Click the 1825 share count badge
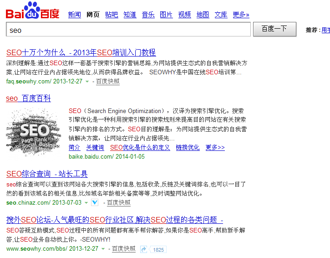Screen dimensions: 330x258 coord(158,250)
